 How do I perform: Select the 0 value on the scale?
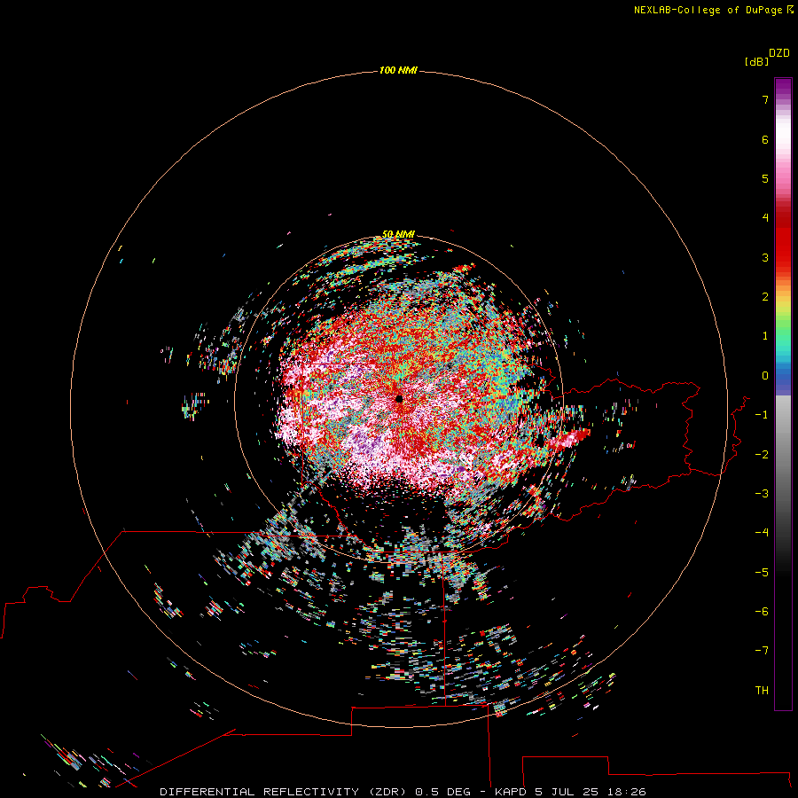[765, 376]
